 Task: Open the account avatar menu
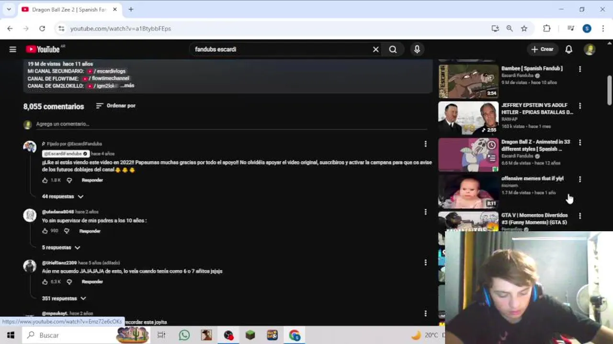(590, 49)
